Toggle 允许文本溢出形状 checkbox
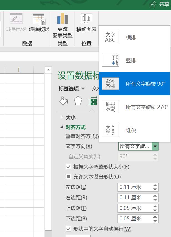171x237 pixels. [x=68, y=177]
